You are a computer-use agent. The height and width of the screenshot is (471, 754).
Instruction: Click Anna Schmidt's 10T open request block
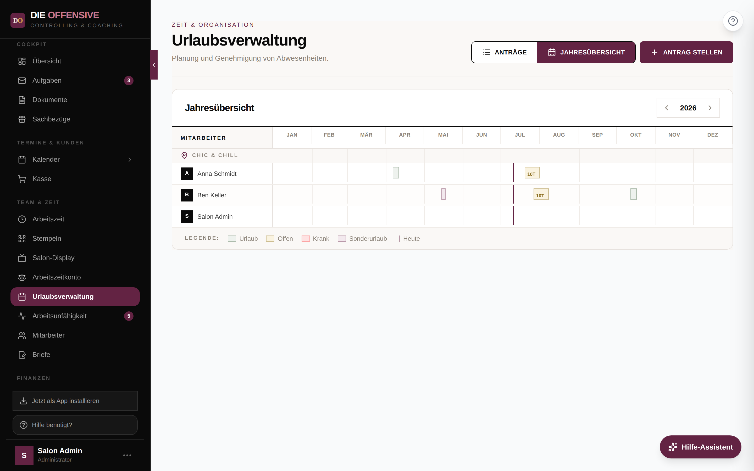[532, 173]
